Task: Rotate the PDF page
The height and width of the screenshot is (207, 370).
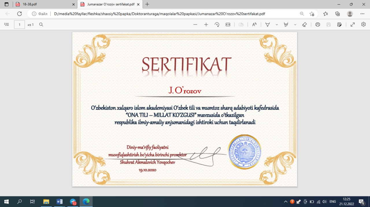Action: click(x=217, y=25)
